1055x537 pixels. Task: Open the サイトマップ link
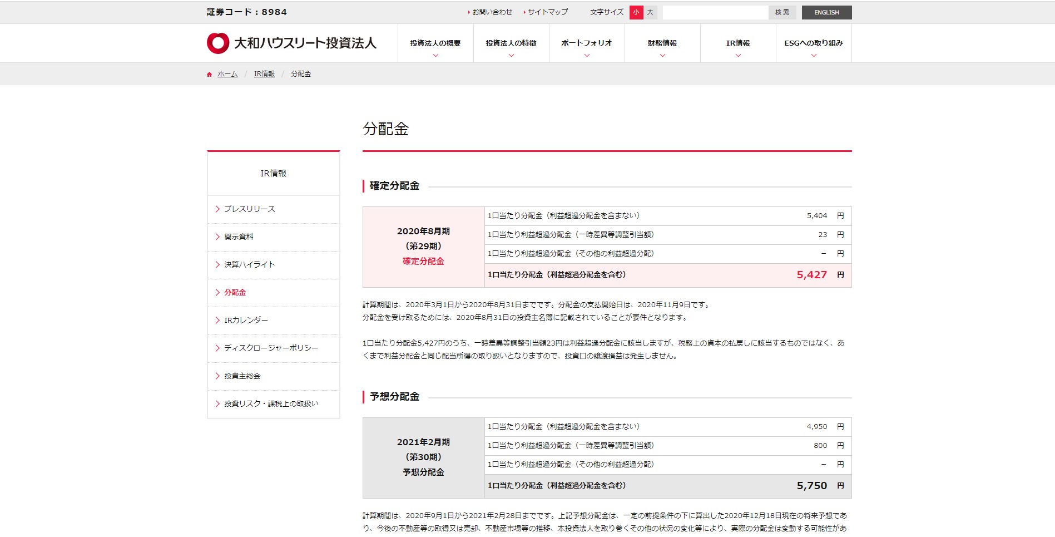click(x=547, y=12)
